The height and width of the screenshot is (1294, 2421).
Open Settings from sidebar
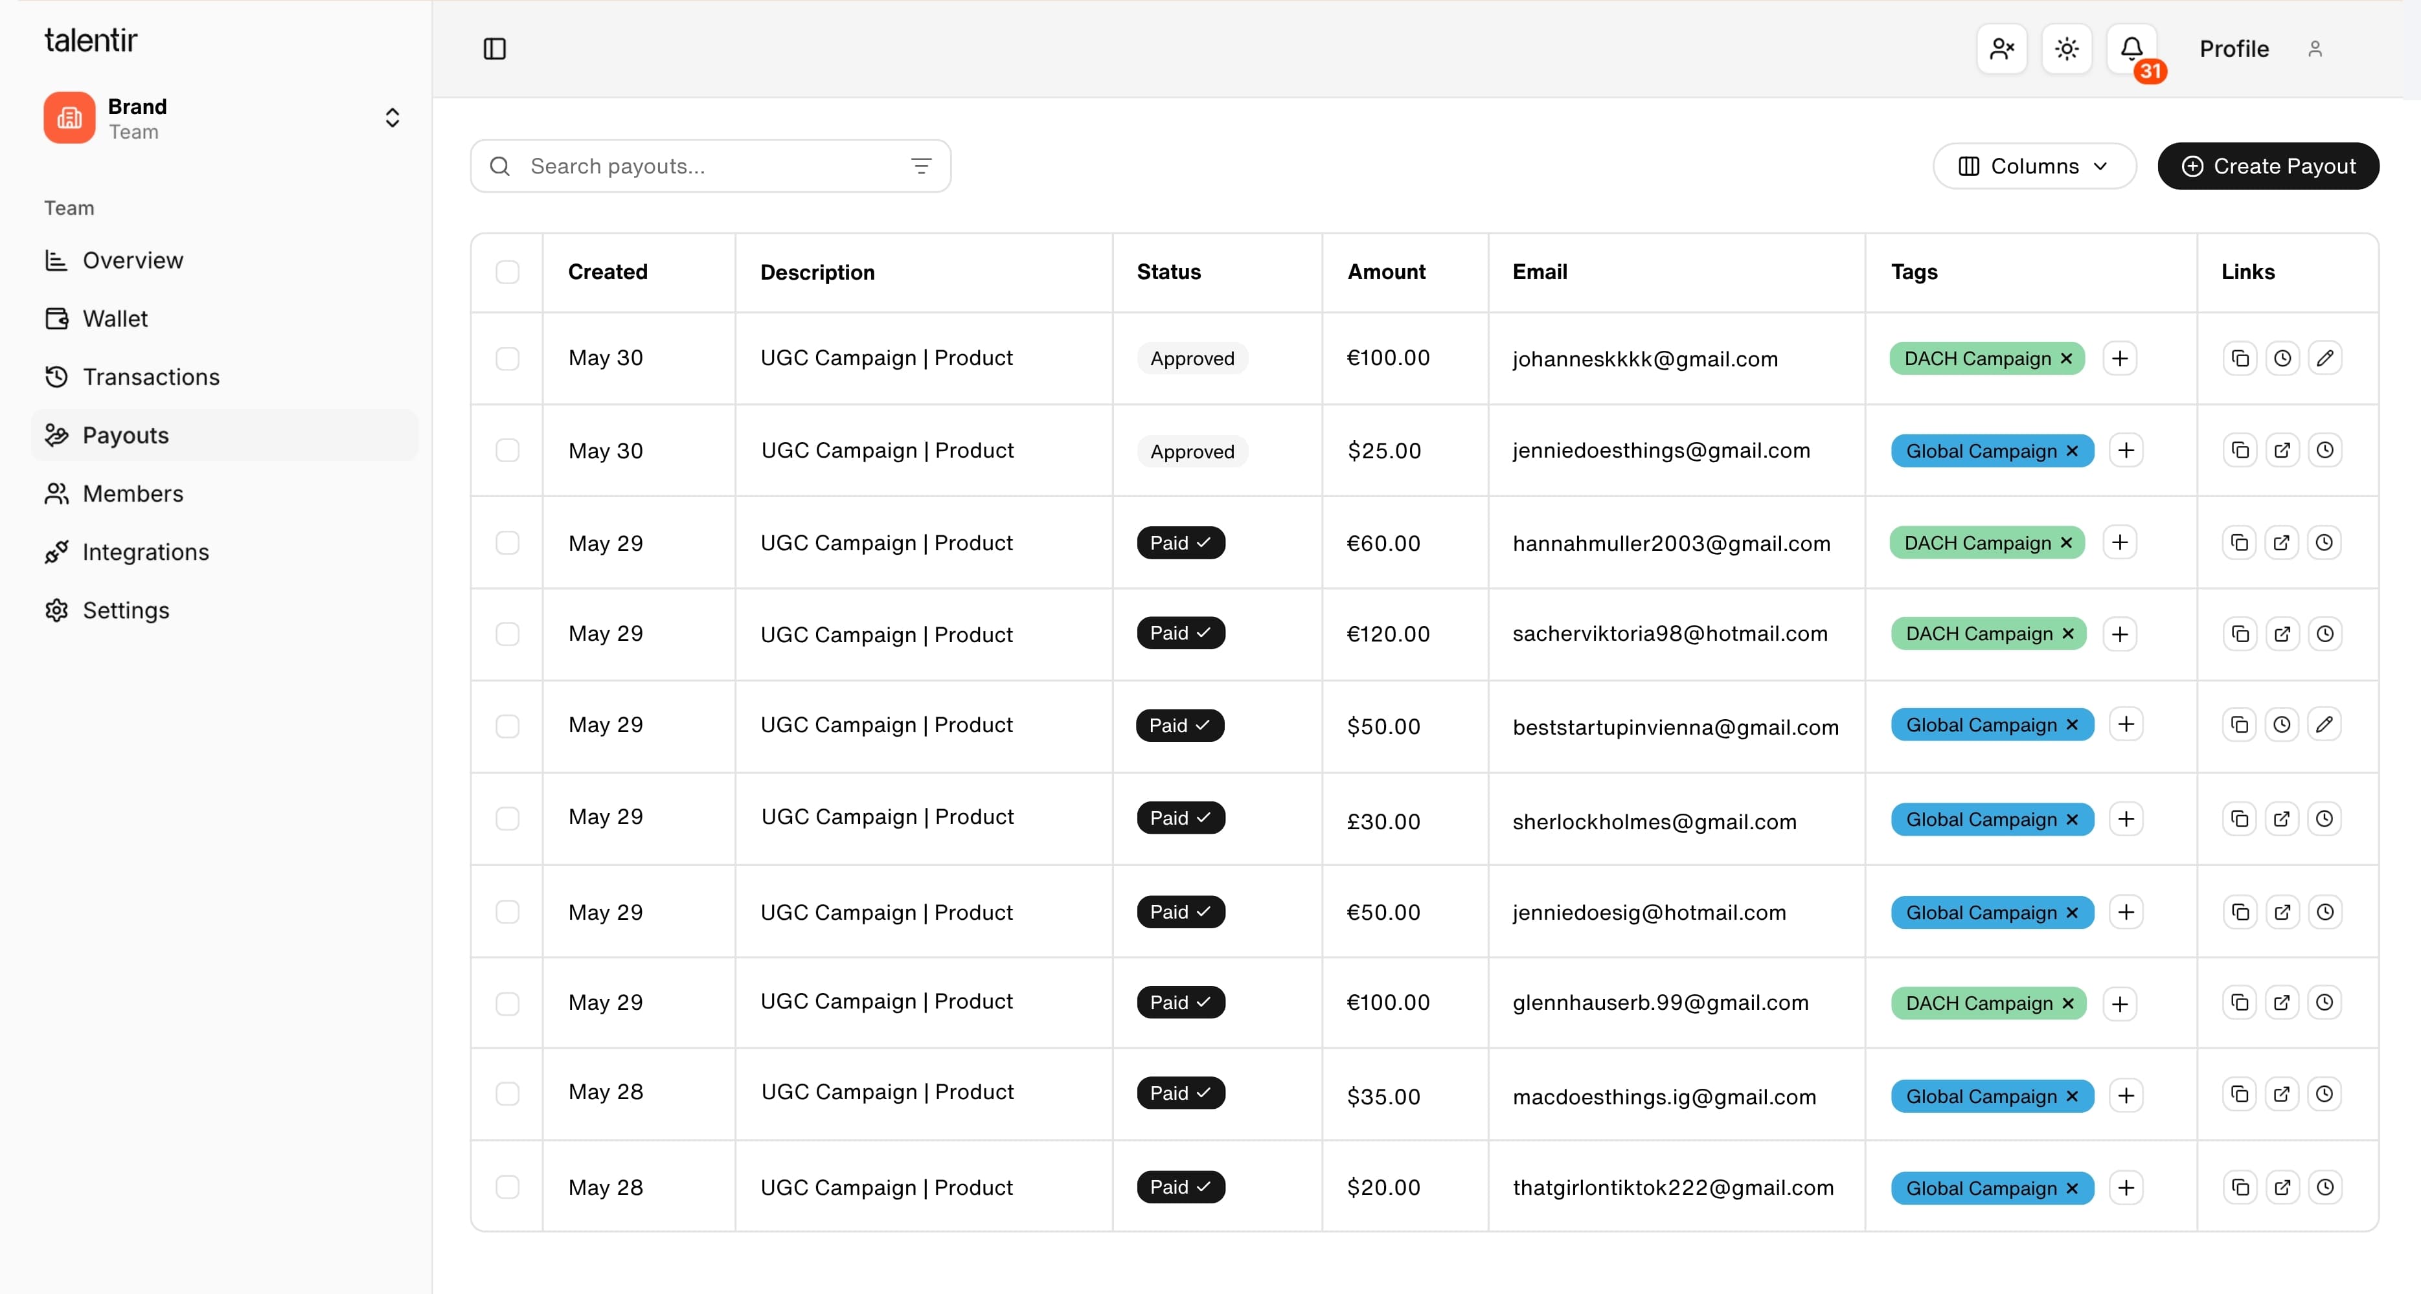[223, 609]
